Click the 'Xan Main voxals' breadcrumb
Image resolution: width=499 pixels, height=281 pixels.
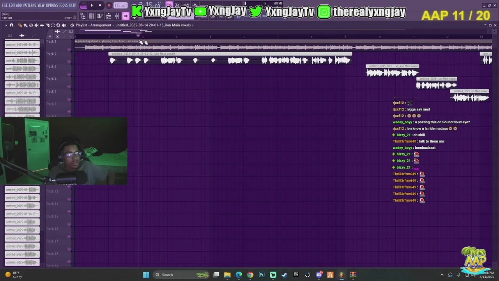153,25
